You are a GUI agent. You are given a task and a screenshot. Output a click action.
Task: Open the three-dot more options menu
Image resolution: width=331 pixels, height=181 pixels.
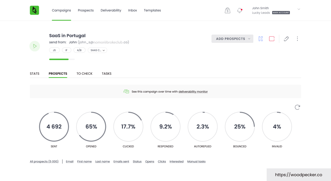click(x=297, y=39)
